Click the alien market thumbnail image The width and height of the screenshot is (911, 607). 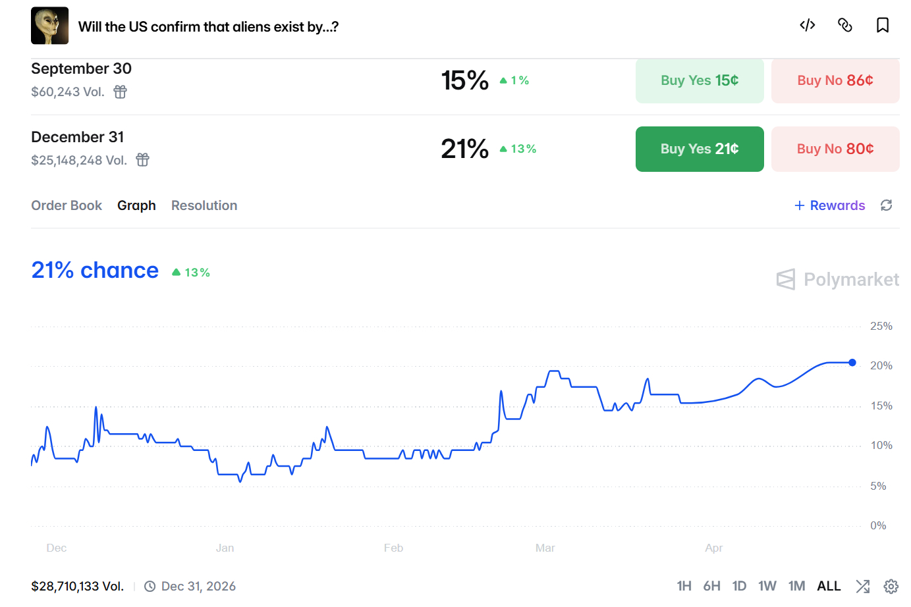[50, 26]
